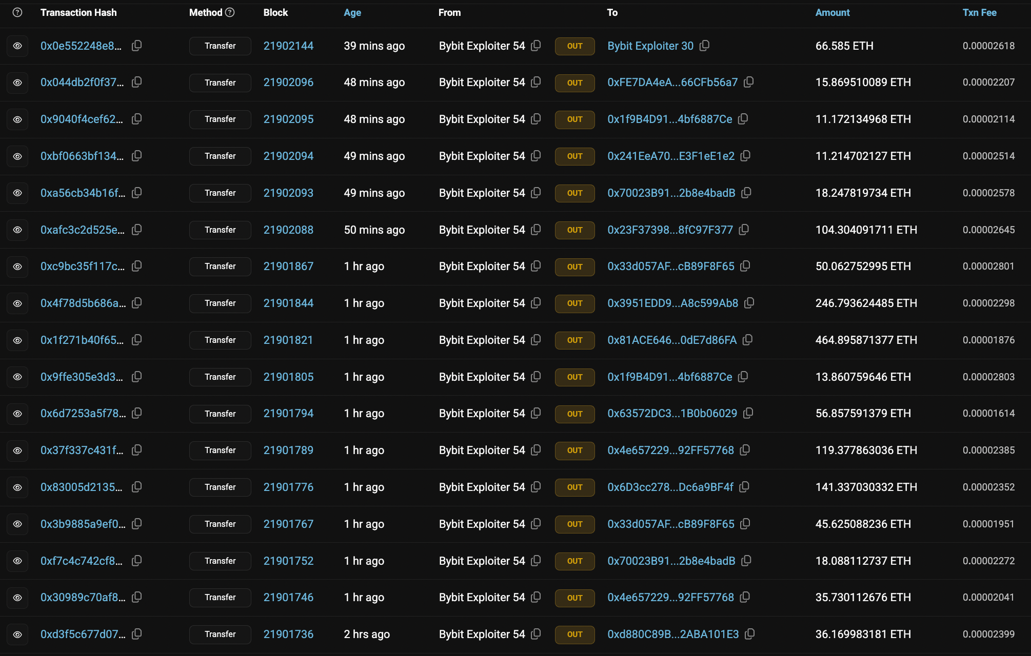
Task: Copy From address in block 21902144 row
Action: pos(536,46)
